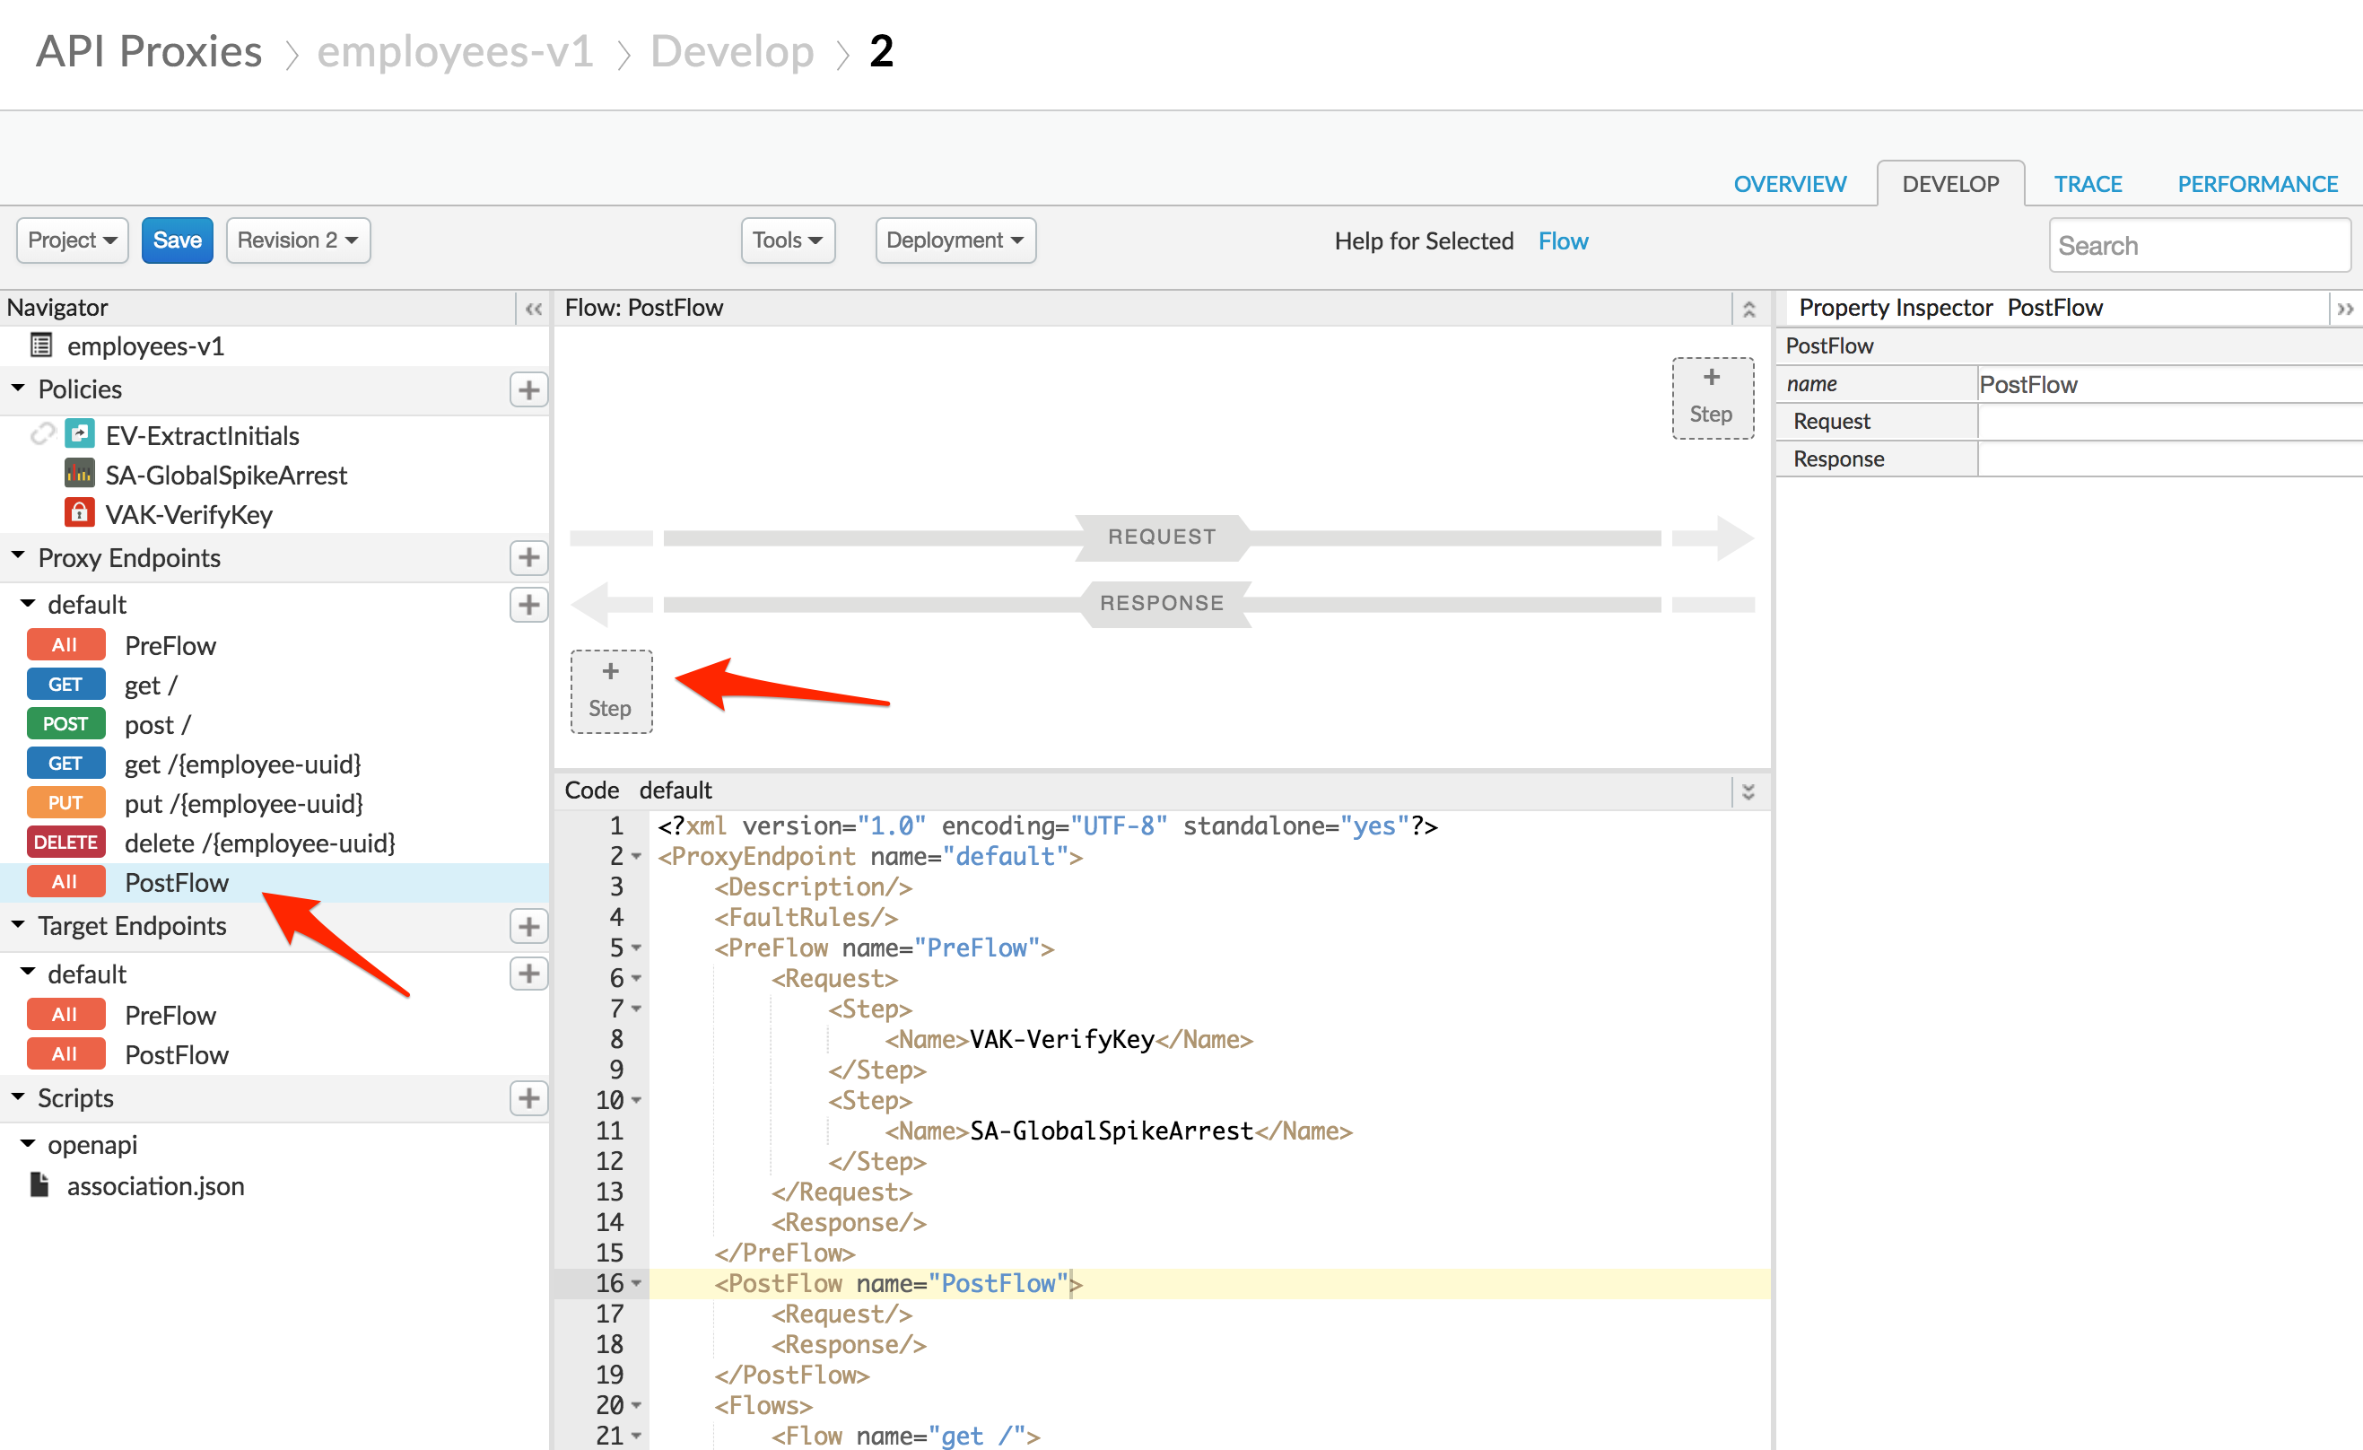
Task: Open the Flow help link
Action: click(x=1562, y=240)
